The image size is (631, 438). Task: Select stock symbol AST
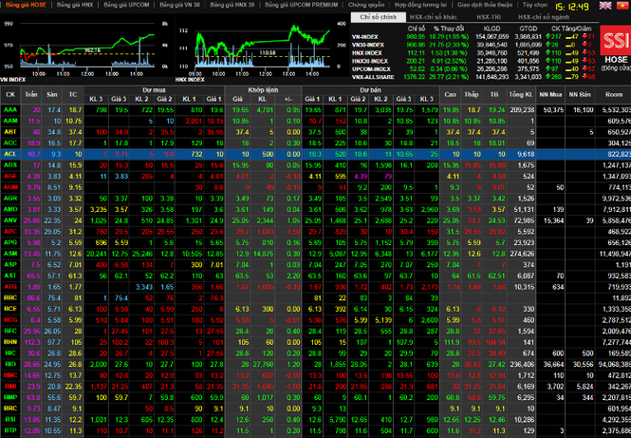[10, 276]
